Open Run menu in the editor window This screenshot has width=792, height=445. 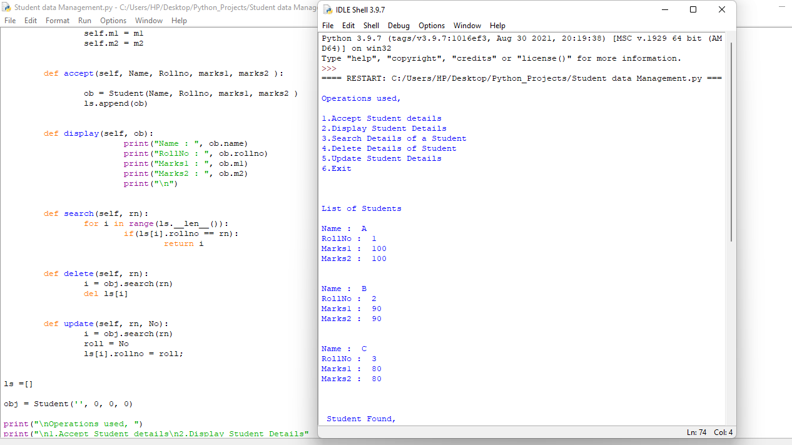(84, 21)
